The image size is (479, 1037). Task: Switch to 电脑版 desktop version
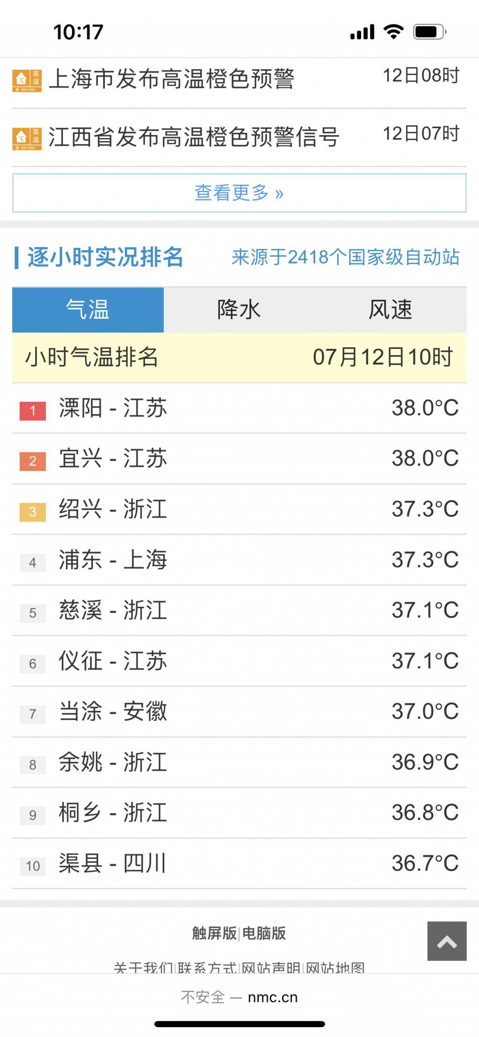[x=264, y=933]
